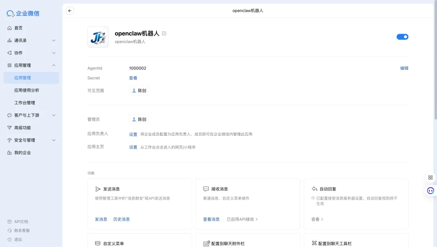The height and width of the screenshot is (247, 437).
Task: Click info icon in 自动回复 card
Action: click(x=313, y=198)
